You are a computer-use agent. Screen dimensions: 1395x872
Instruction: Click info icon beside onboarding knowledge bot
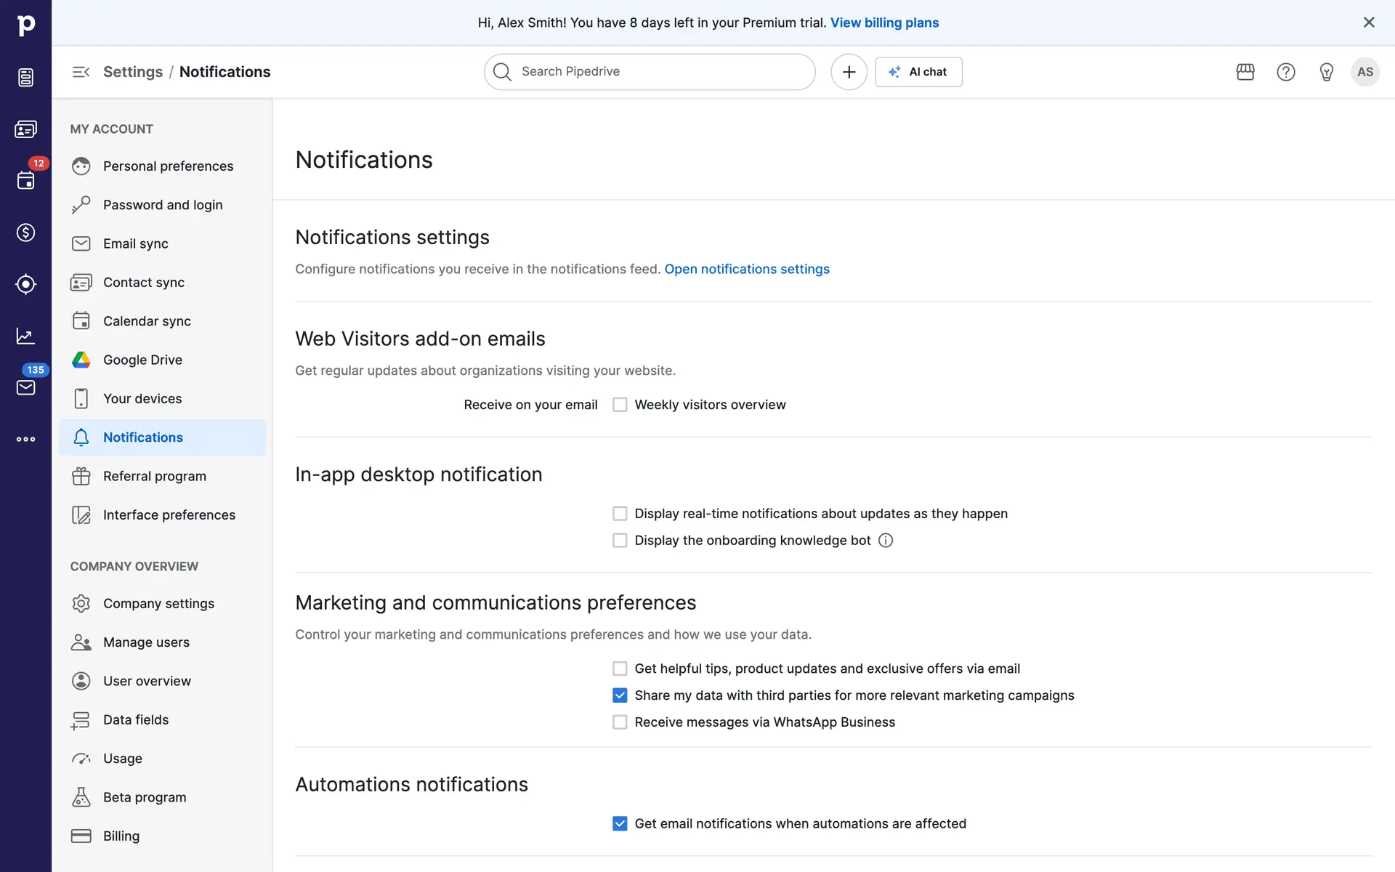pos(885,541)
